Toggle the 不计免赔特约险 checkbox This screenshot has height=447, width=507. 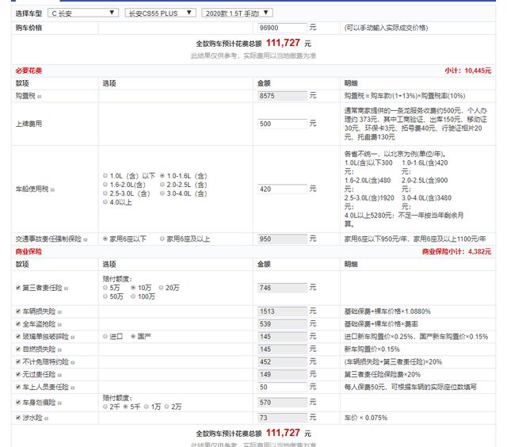pos(18,361)
